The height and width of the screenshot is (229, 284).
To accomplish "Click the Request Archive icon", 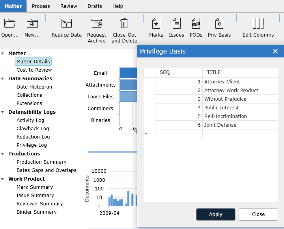I will point(97,23).
